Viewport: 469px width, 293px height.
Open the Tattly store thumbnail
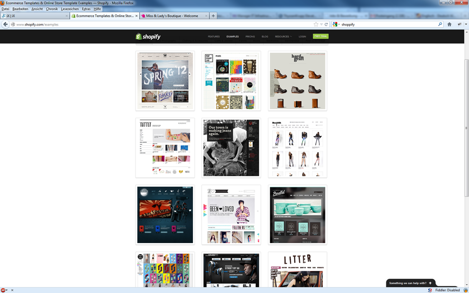click(165, 148)
